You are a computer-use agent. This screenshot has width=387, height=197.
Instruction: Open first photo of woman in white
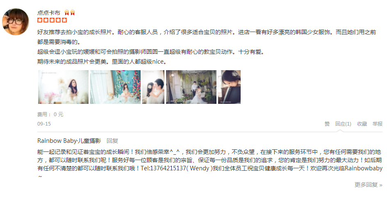[x=63, y=87]
